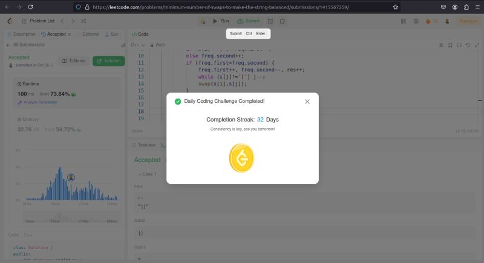The width and height of the screenshot is (484, 263).
Task: Click the Editorial button under Accepted
Action: tap(74, 60)
